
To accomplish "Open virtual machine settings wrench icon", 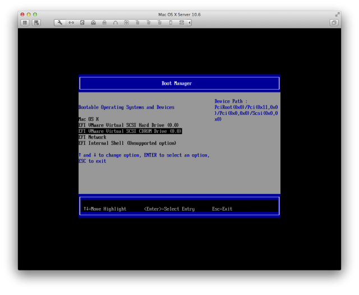I will pos(60,22).
